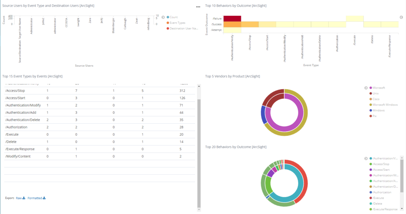Viewport: 406px width, 214px height.
Task: Toggle the Unix legend item
Action: tap(374, 94)
